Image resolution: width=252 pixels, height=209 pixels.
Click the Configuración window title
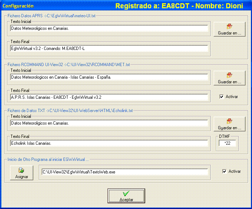[x=18, y=6]
